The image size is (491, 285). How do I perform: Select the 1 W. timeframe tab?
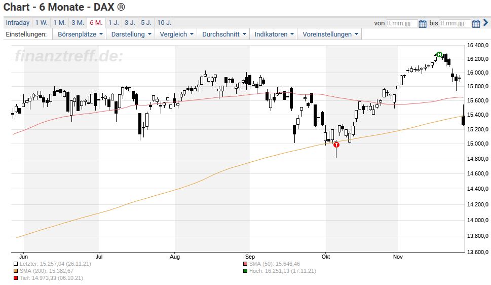click(x=41, y=23)
